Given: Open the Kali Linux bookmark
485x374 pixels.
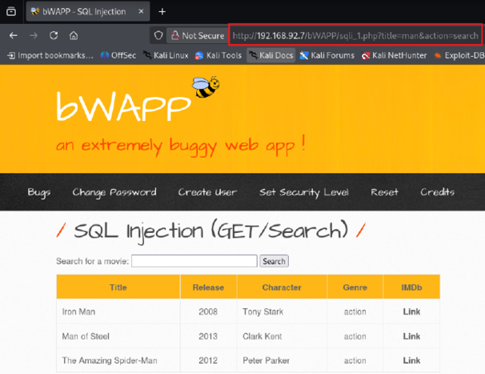Looking at the screenshot, I should pyautogui.click(x=166, y=55).
